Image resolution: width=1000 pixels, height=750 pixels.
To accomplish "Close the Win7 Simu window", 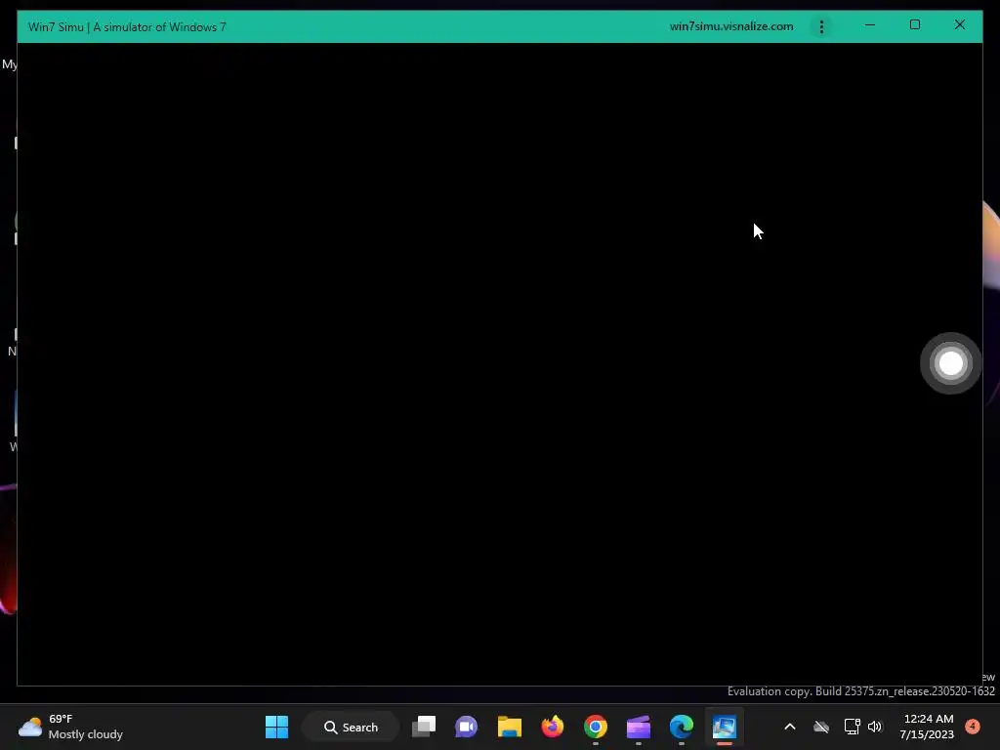I will pyautogui.click(x=960, y=25).
